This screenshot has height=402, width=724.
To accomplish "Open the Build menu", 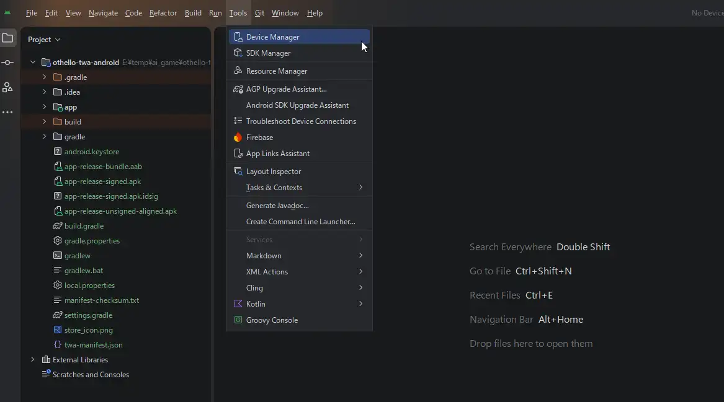I will (x=193, y=13).
